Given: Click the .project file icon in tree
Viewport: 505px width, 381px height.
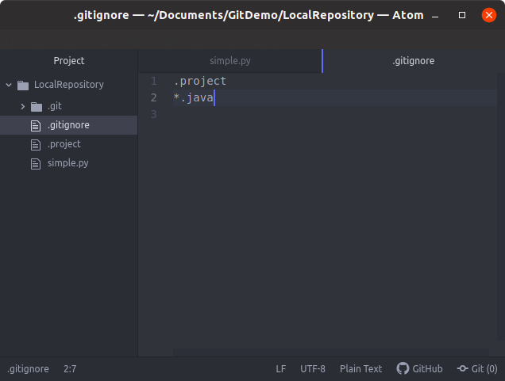Looking at the screenshot, I should [x=36, y=145].
